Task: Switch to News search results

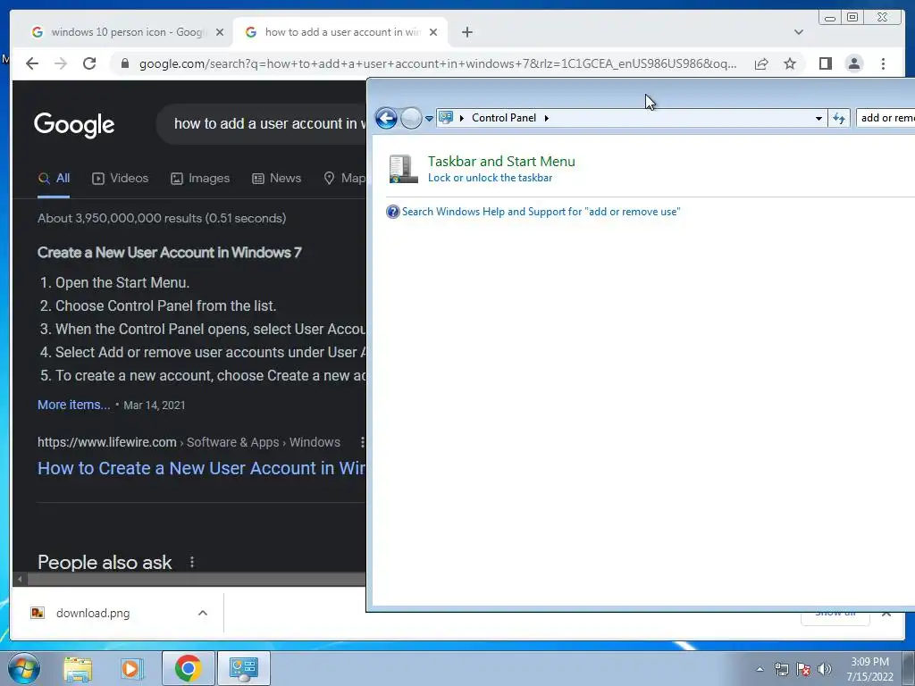Action: coord(277,179)
